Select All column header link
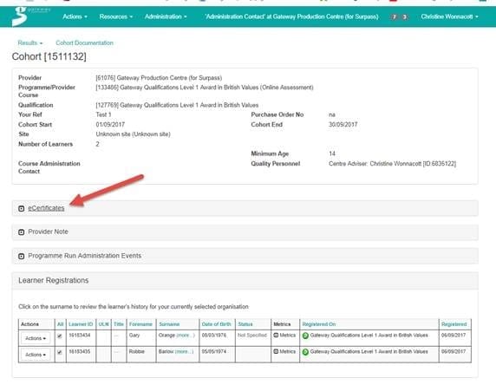 pyautogui.click(x=60, y=324)
